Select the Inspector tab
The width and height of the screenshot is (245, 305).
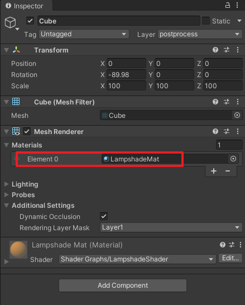point(25,6)
